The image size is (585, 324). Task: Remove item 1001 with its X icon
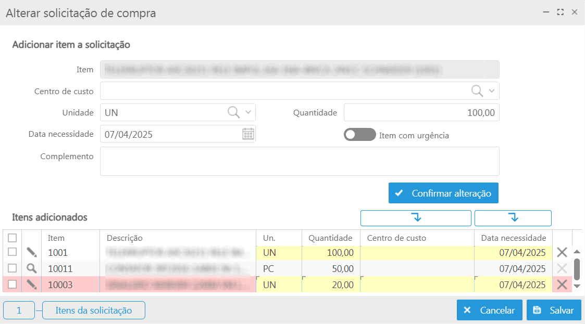563,253
